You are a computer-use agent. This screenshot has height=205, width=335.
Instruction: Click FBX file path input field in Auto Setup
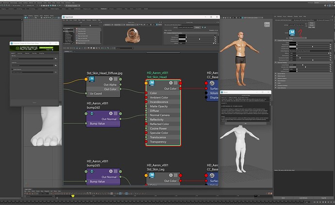pyautogui.click(x=33, y=59)
